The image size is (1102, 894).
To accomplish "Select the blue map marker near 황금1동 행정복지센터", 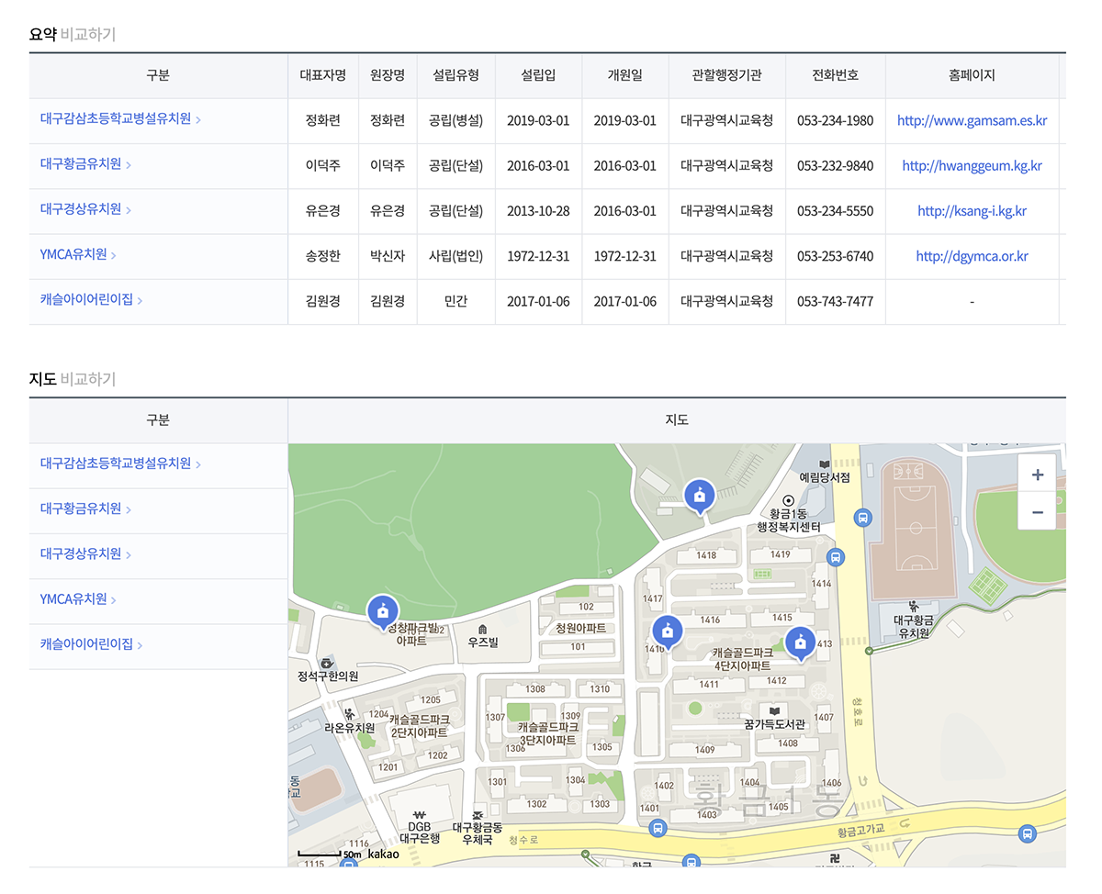I will click(x=700, y=497).
